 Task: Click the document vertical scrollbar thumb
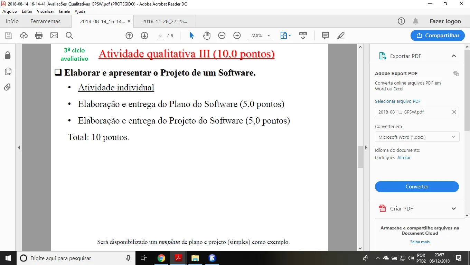click(x=360, y=157)
